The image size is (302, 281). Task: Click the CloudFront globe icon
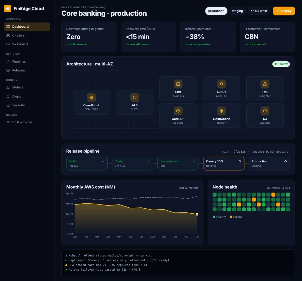91,98
